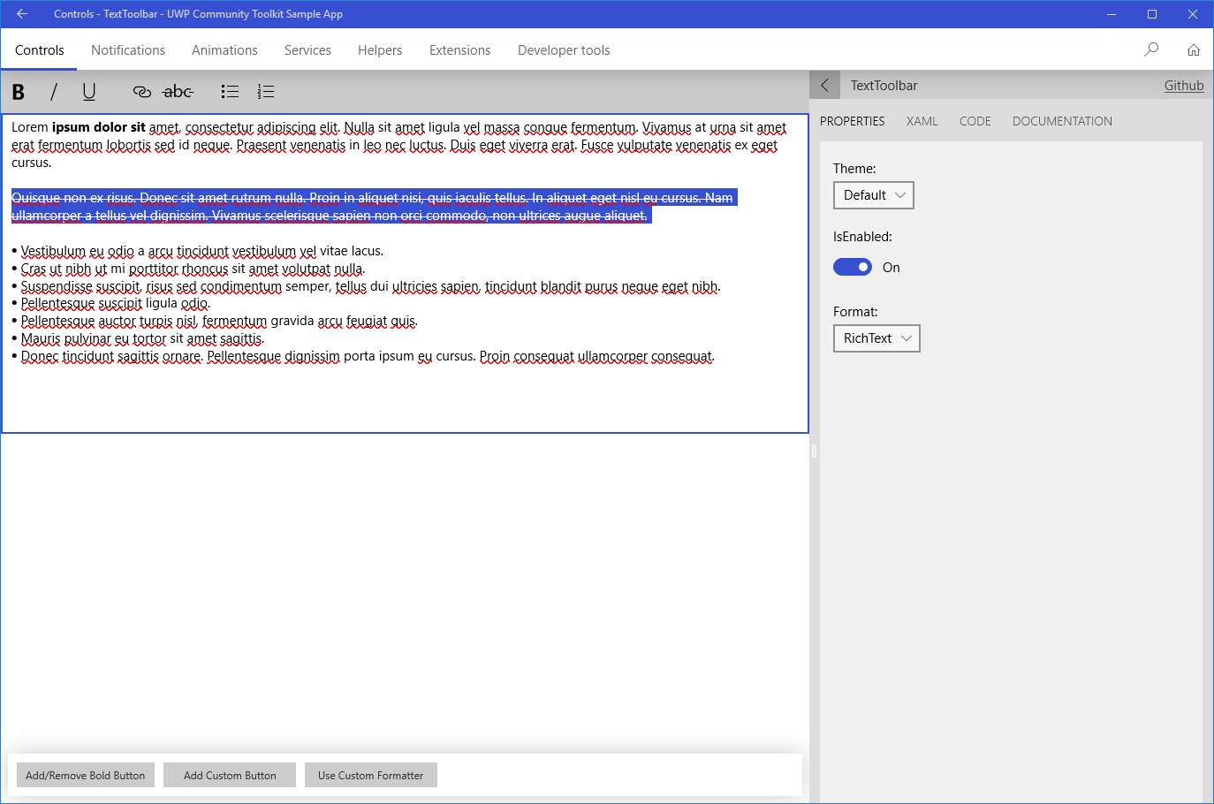Toggle Bold formatting in text toolbar
The image size is (1214, 804).
tap(19, 92)
